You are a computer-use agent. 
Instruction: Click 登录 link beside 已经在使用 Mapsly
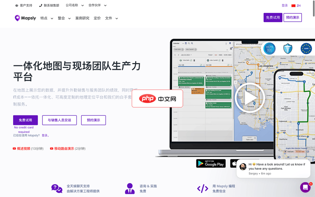(45, 136)
